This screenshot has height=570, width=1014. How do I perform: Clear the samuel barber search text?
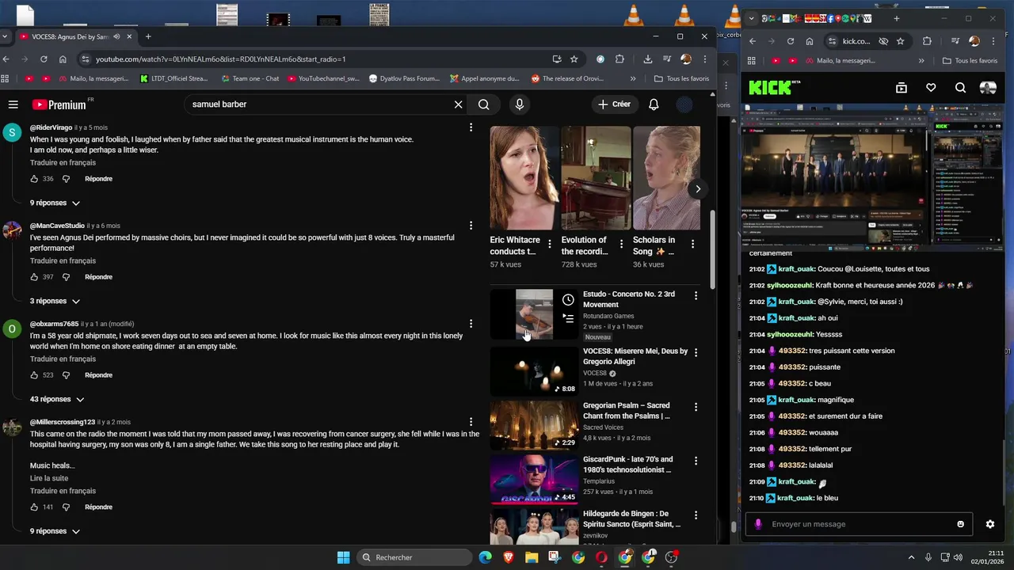pos(458,104)
